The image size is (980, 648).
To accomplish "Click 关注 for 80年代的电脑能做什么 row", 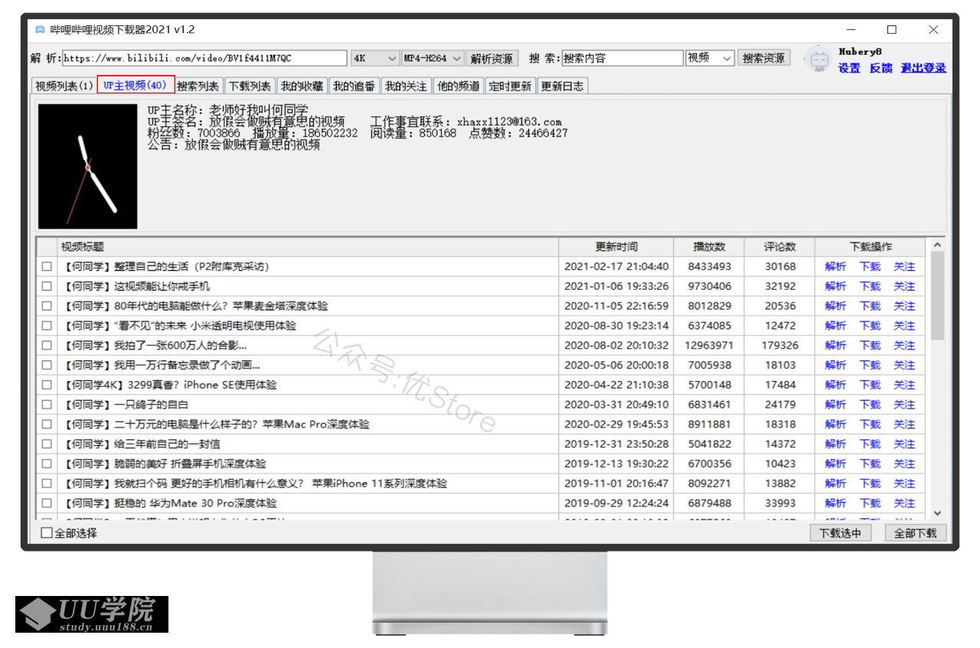I will tap(905, 306).
